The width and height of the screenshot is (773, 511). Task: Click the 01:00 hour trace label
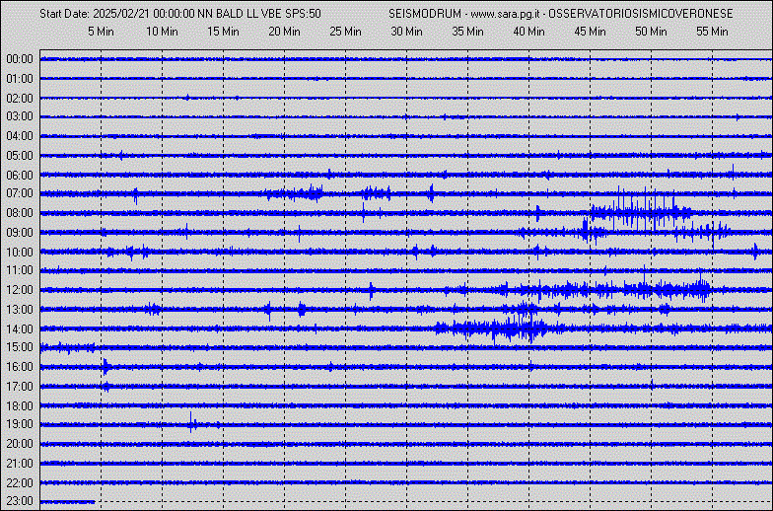pos(20,79)
